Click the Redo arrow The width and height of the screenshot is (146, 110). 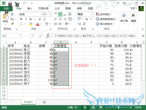point(25,3)
